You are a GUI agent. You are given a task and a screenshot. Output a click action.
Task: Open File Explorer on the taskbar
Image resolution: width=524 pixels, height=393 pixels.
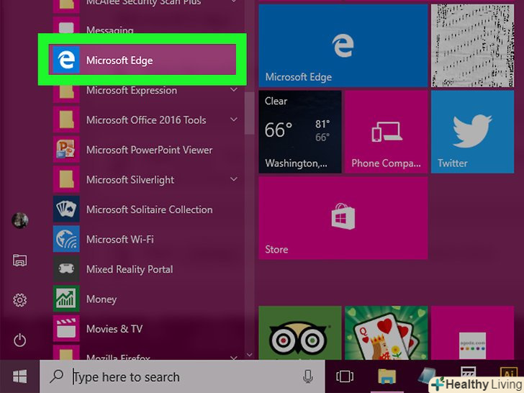tap(387, 376)
